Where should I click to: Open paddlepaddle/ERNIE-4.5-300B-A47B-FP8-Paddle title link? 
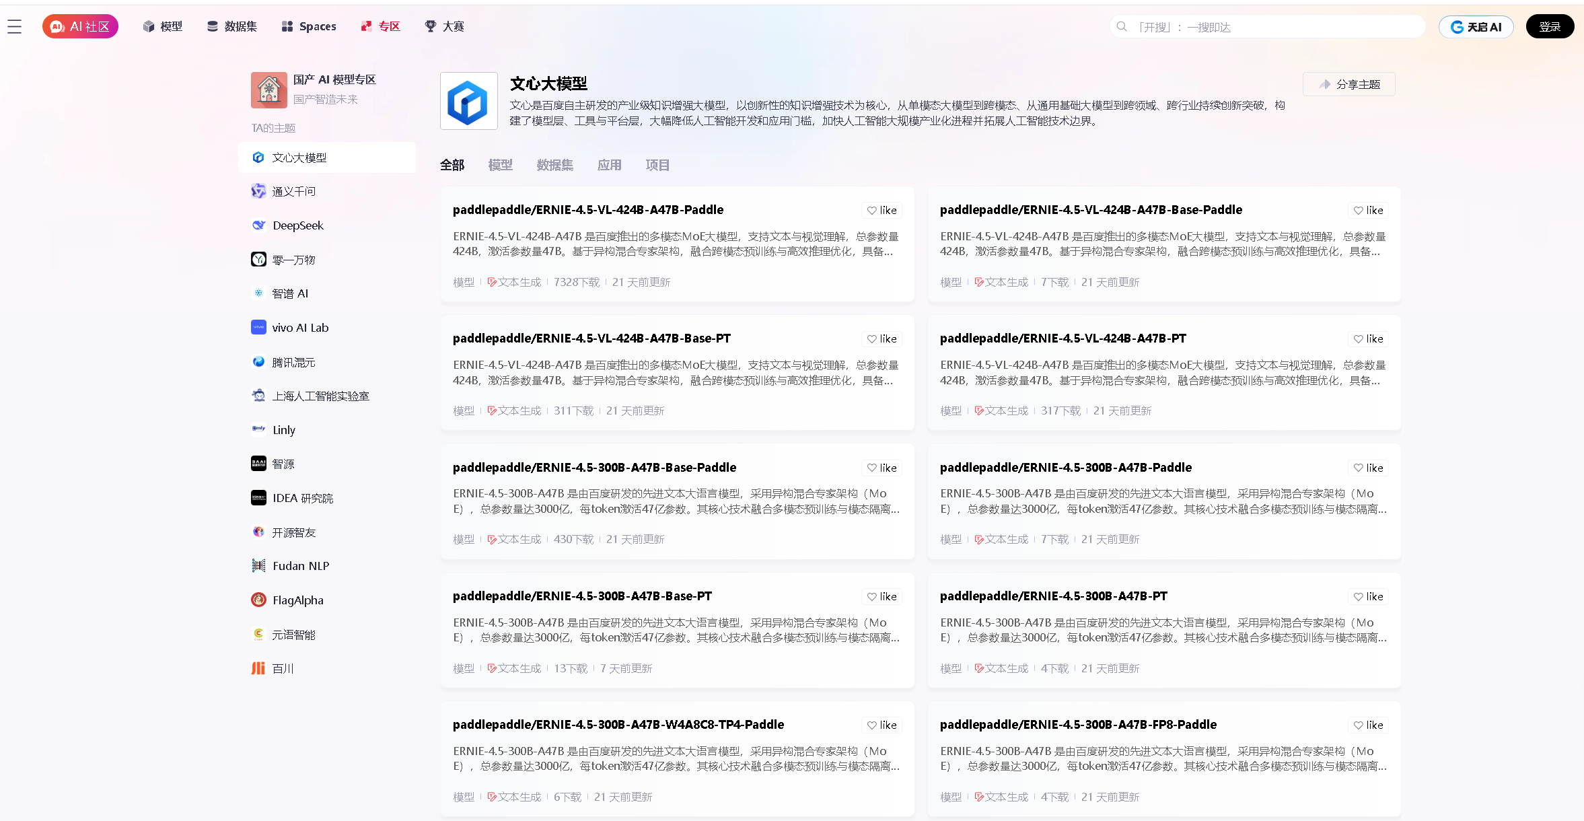1078,725
